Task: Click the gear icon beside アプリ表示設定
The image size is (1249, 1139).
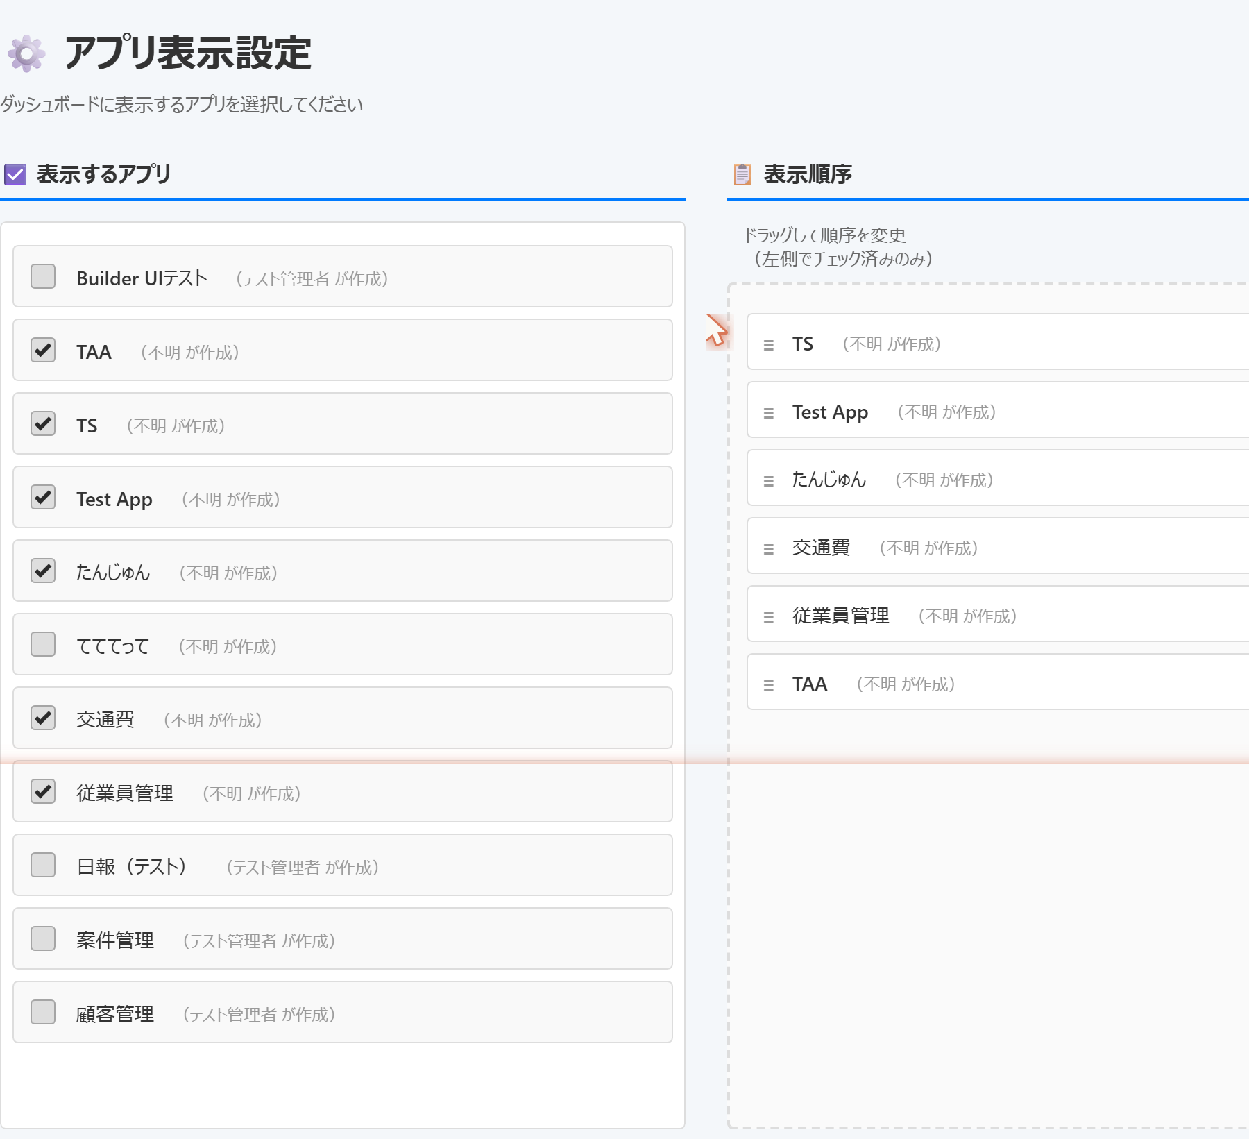Action: coord(26,53)
